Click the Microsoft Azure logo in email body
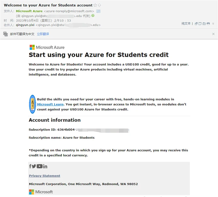Image resolution: width=218 pixels, height=197 pixels. pyautogui.click(x=47, y=47)
